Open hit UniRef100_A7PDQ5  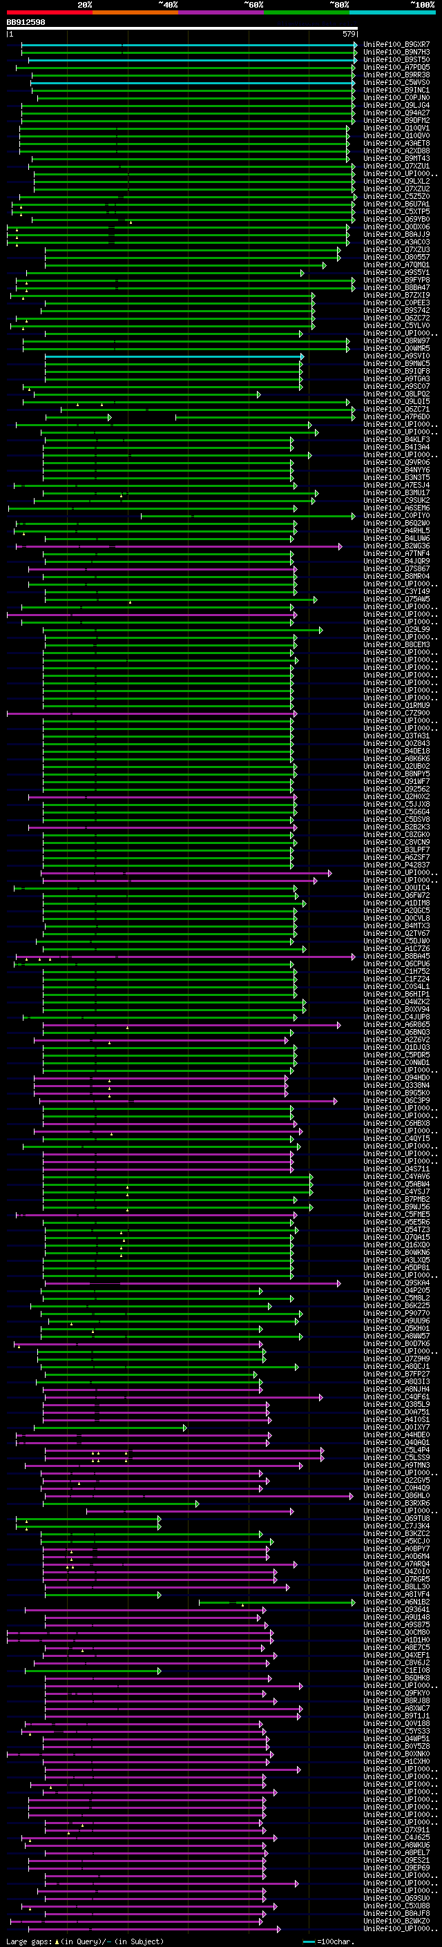click(396, 67)
